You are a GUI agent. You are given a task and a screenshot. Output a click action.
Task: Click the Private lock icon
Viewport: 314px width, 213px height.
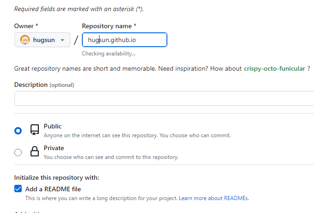(x=34, y=152)
